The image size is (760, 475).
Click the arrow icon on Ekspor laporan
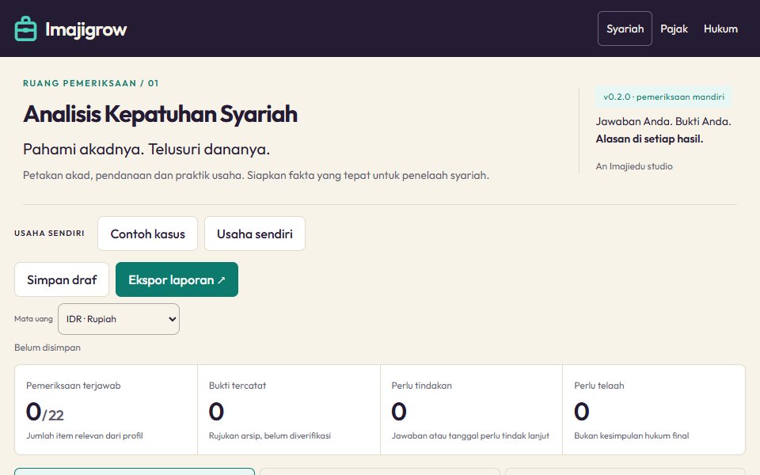222,279
